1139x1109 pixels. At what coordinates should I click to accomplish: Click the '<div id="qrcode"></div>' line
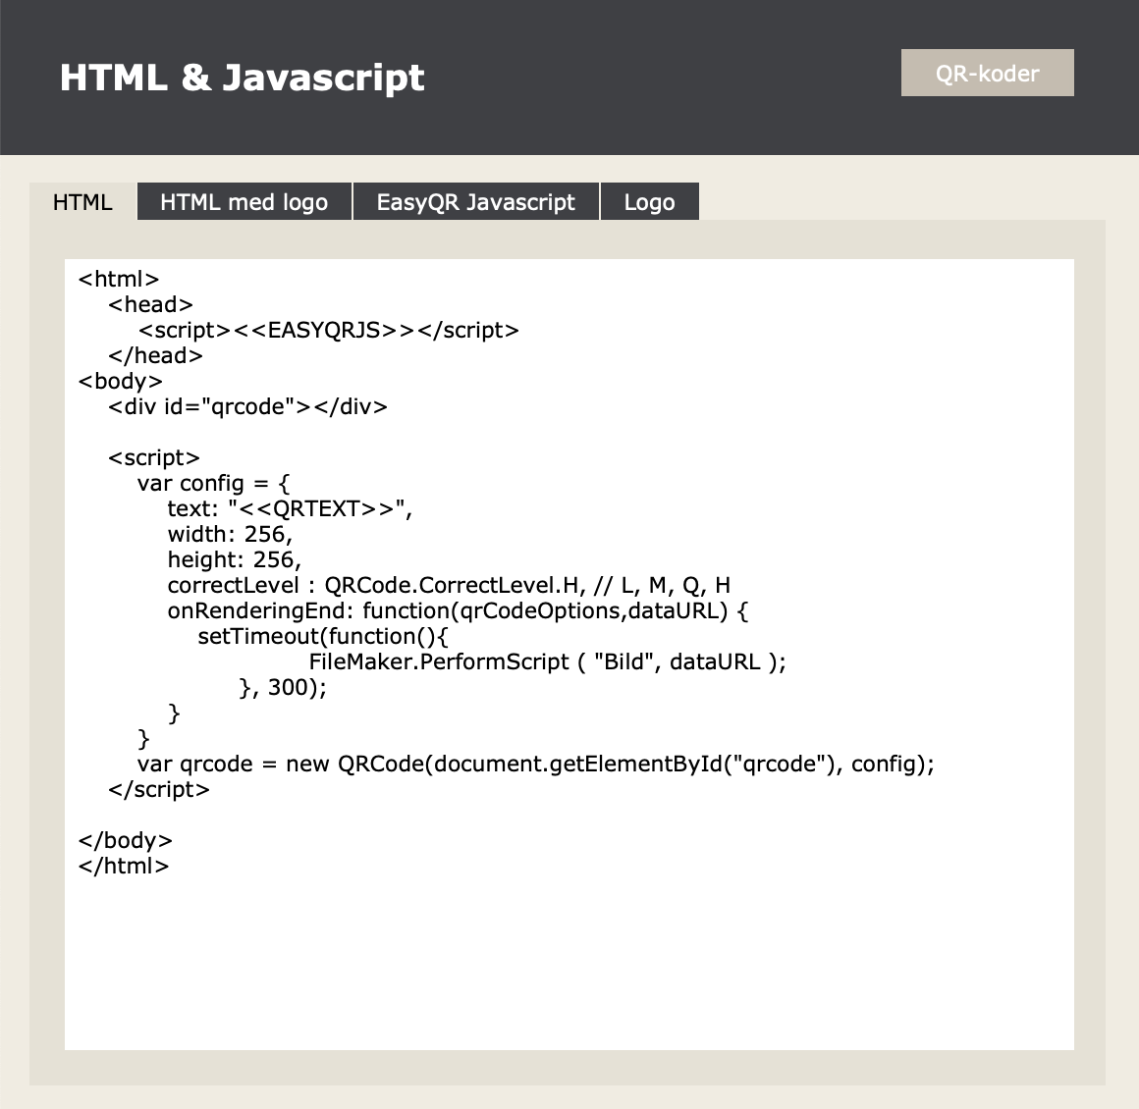[247, 406]
